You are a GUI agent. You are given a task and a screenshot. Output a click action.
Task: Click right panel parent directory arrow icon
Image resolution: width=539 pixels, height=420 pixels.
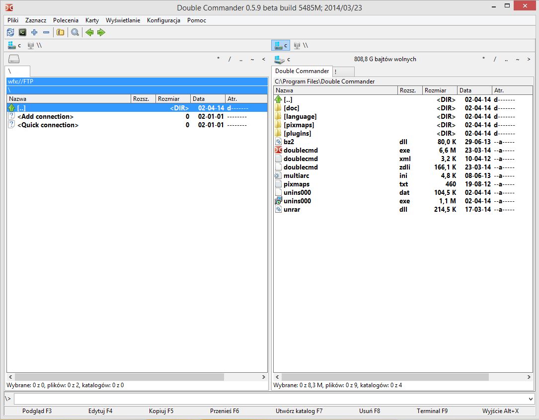(x=278, y=99)
